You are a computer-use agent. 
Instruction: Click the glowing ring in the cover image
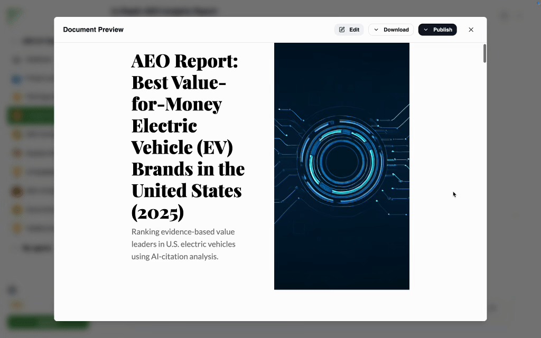click(x=341, y=159)
